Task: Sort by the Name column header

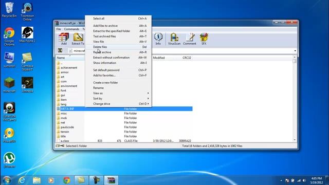Action: 70,58
